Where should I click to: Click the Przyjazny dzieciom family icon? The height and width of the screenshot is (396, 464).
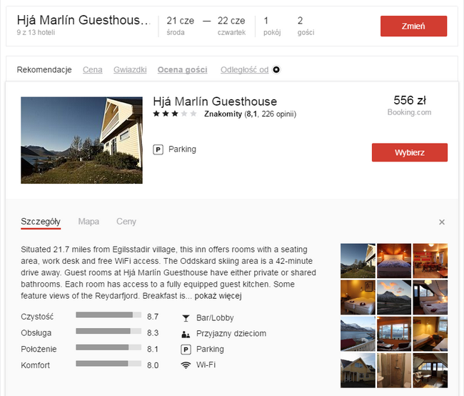click(186, 334)
